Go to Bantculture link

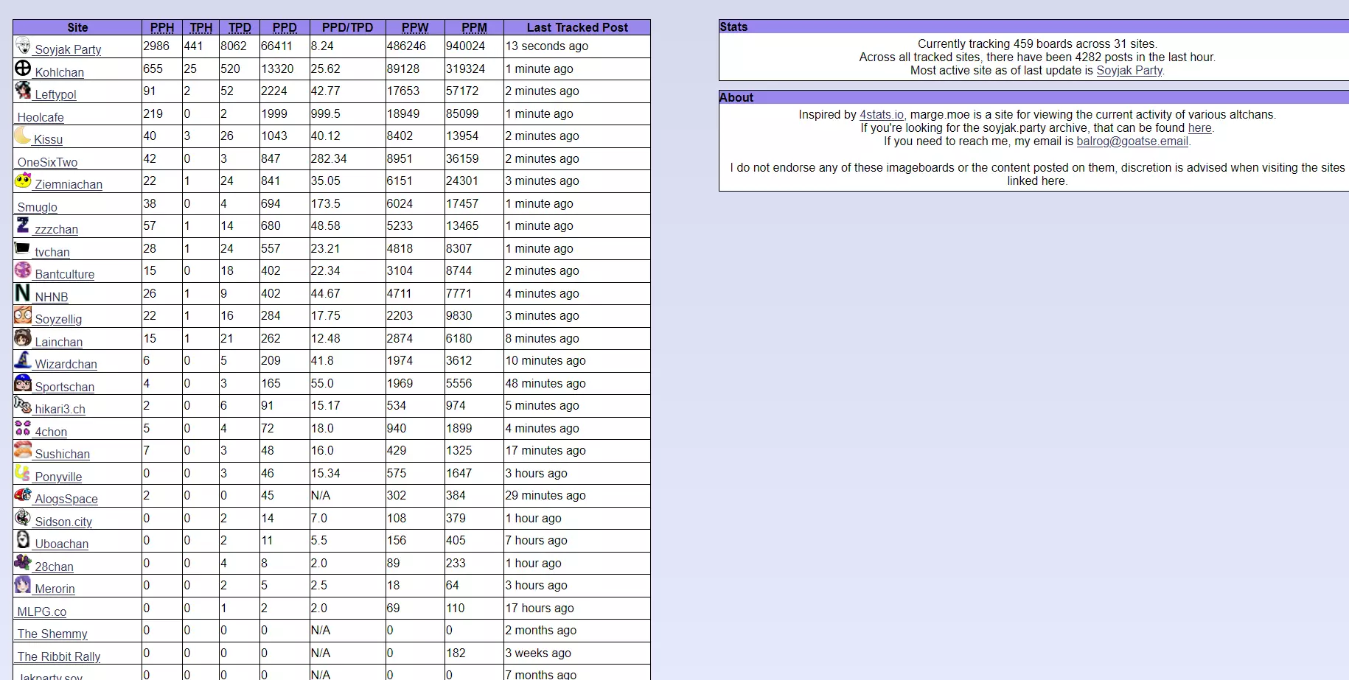coord(65,274)
